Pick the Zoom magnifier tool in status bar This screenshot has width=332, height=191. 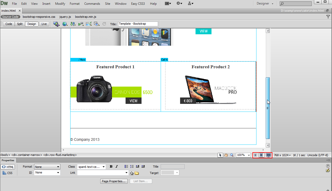click(x=232, y=155)
